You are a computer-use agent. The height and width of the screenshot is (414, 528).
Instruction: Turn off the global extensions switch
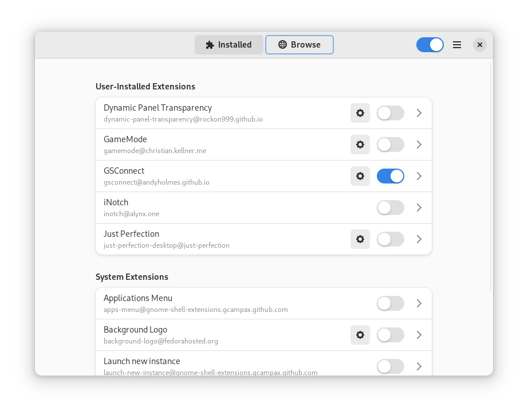pos(430,45)
